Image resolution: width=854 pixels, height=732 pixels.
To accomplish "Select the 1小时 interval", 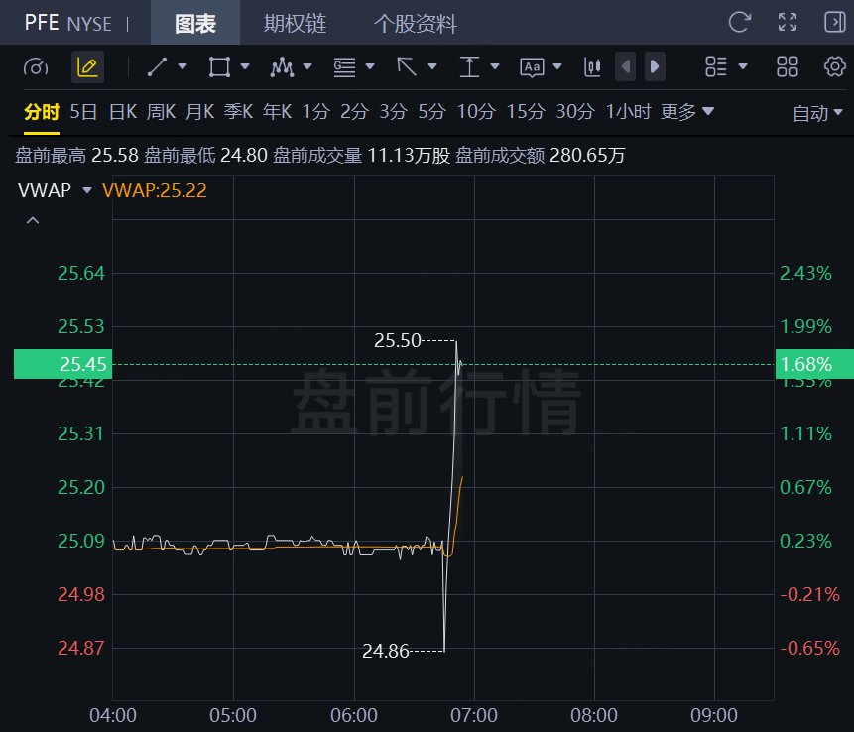I will pyautogui.click(x=628, y=112).
